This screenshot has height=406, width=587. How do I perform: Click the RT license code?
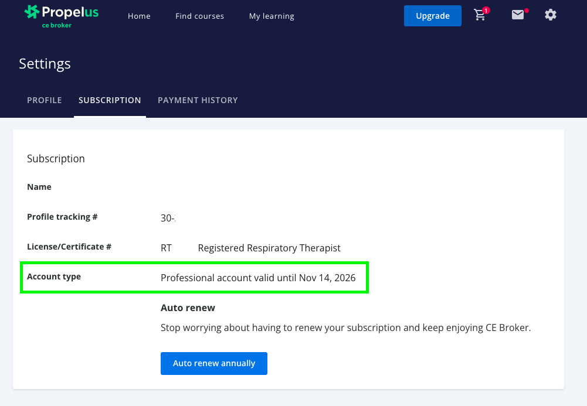click(166, 248)
